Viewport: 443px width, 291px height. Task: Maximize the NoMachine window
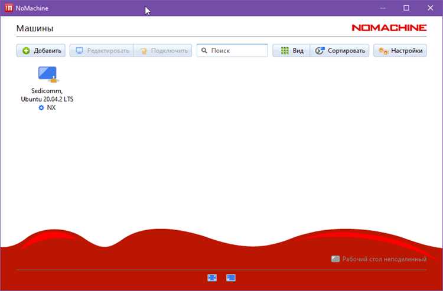pos(406,8)
